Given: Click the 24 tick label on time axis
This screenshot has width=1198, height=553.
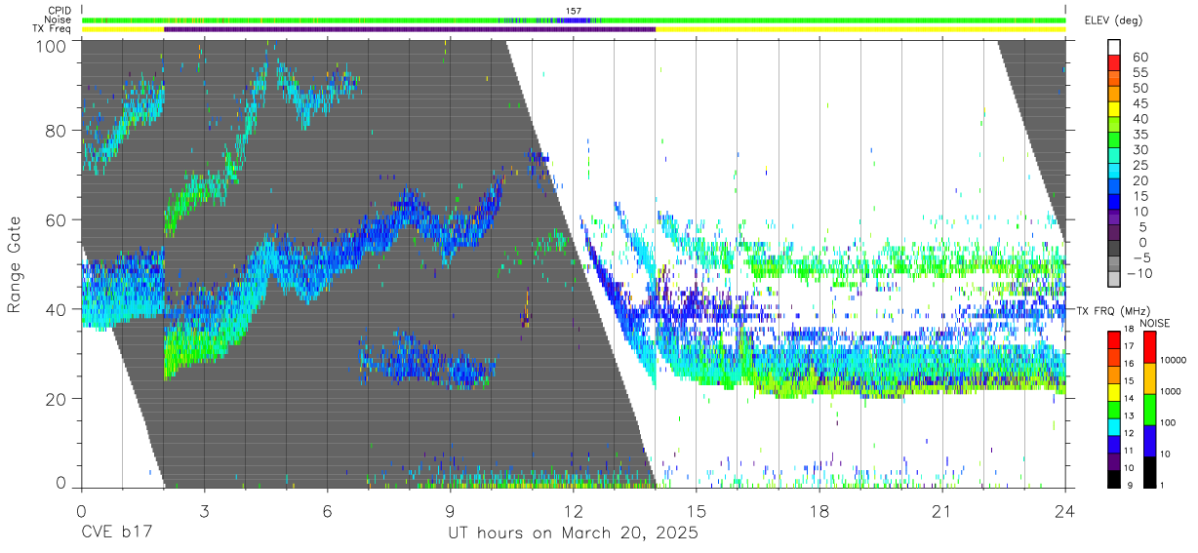Looking at the screenshot, I should tap(1065, 512).
